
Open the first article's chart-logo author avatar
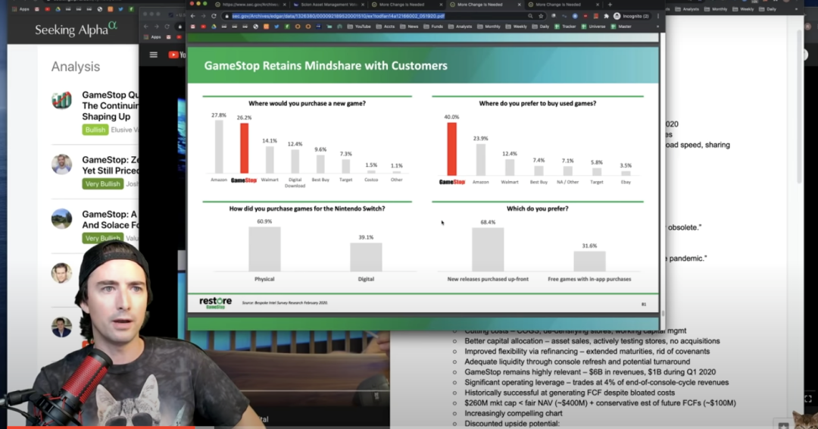[x=61, y=100]
